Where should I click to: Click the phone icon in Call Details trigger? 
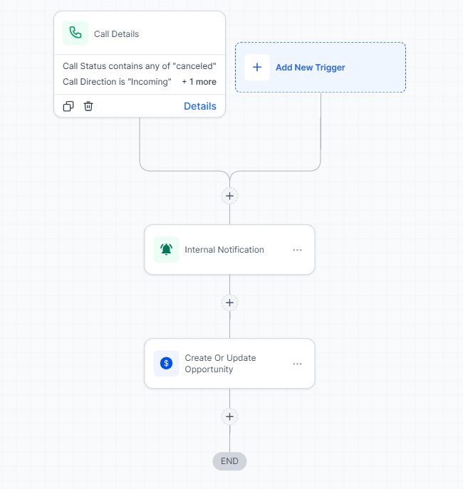[x=76, y=33]
